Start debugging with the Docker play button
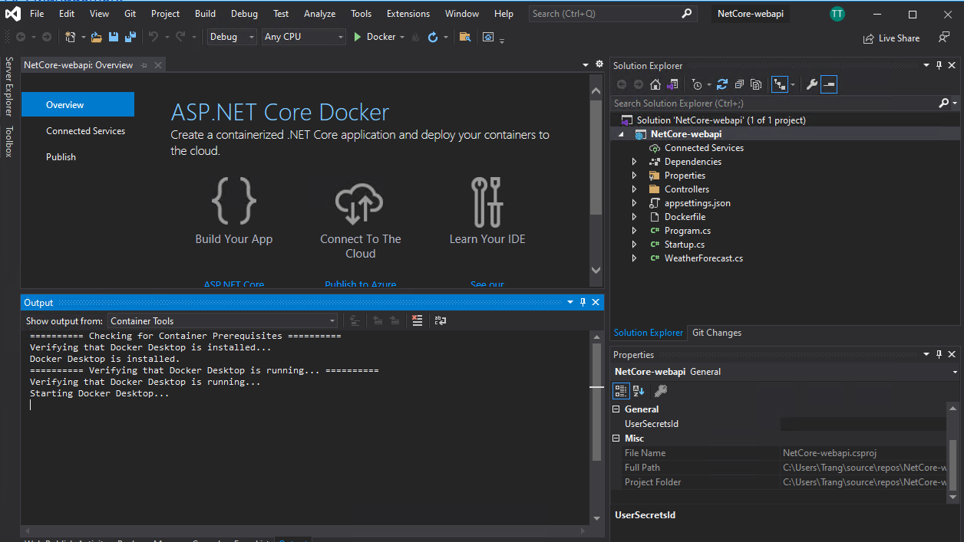The image size is (964, 542). pos(357,37)
